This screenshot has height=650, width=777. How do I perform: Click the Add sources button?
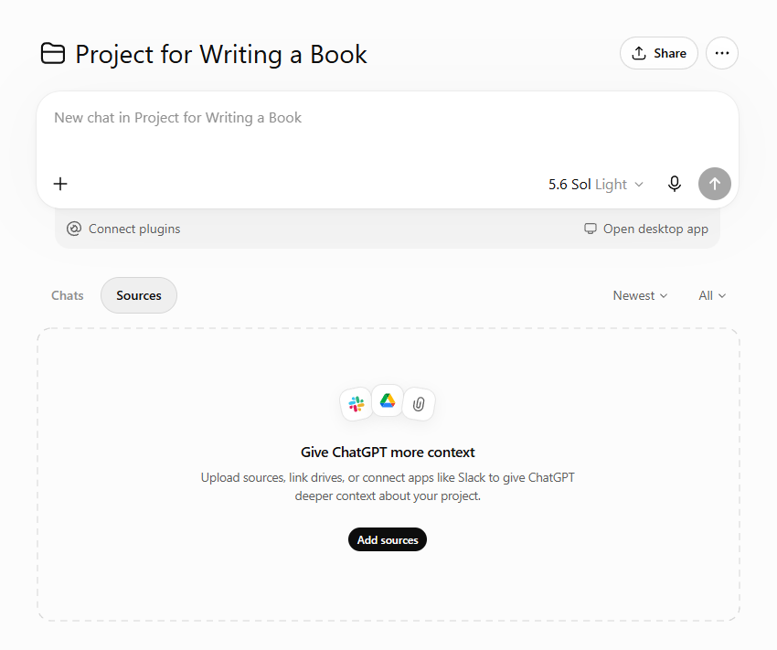pos(388,539)
